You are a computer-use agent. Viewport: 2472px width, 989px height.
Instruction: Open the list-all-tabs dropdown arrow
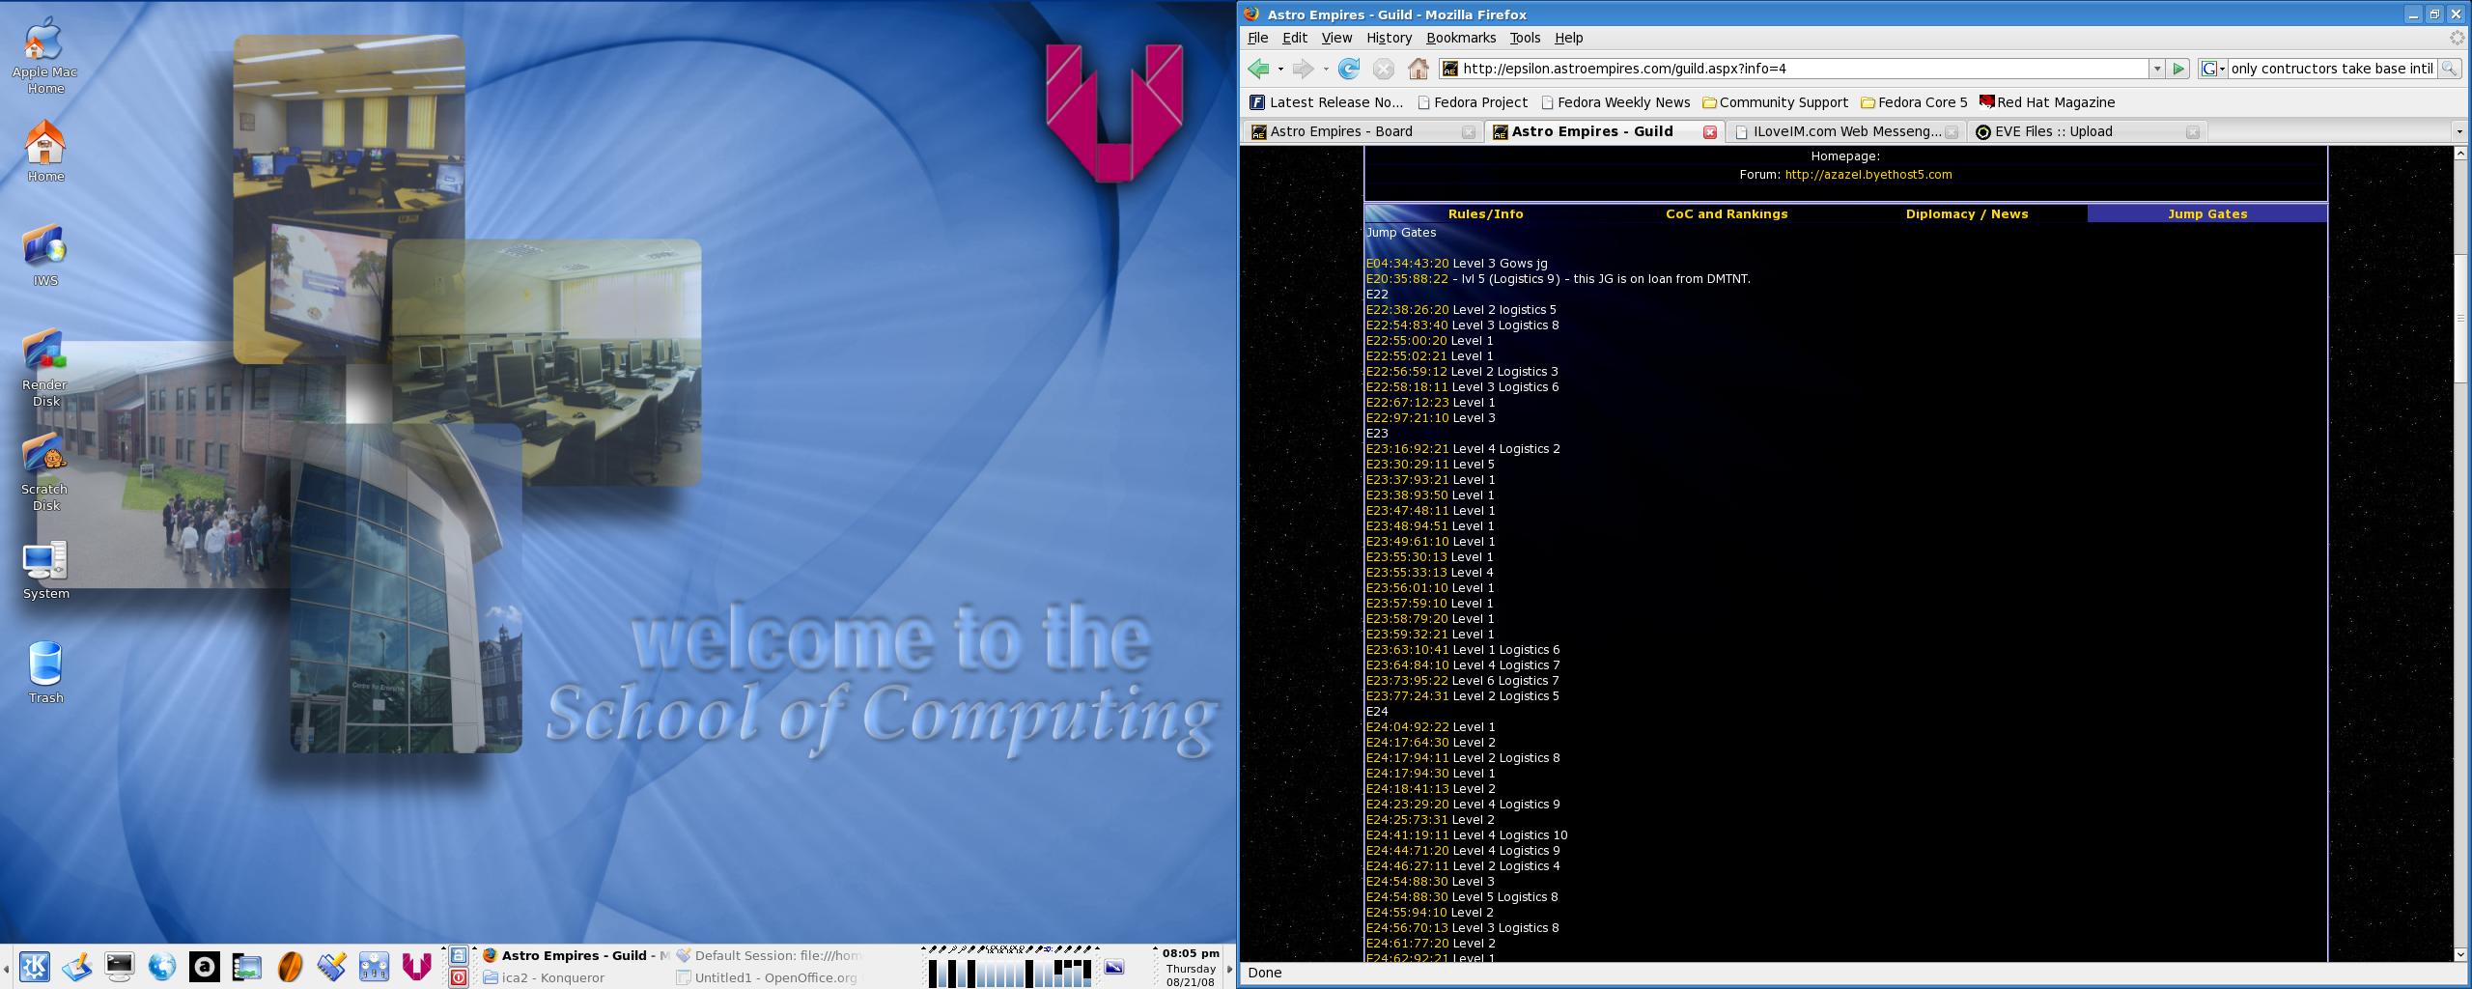2459,132
